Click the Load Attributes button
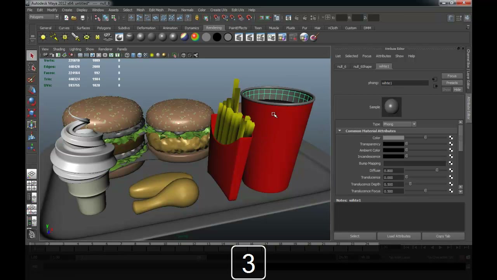 point(399,236)
